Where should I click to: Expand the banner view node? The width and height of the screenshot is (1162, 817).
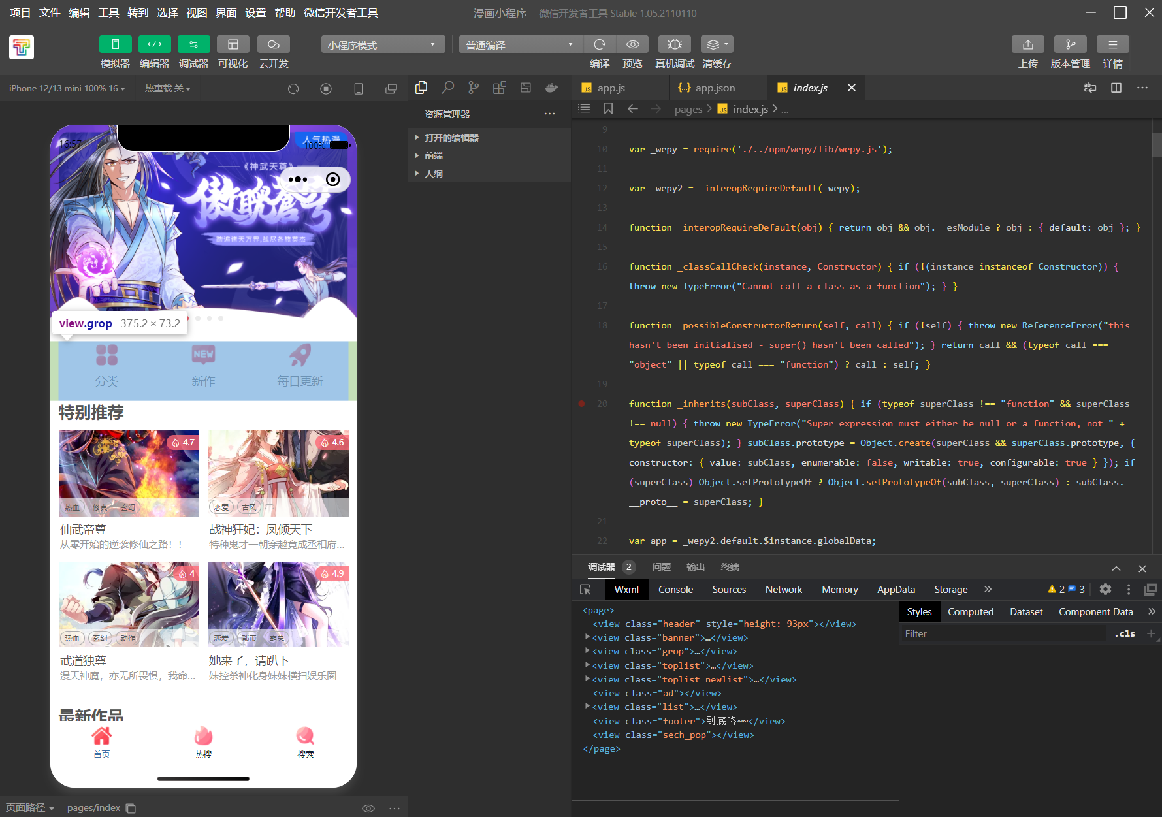tap(587, 637)
